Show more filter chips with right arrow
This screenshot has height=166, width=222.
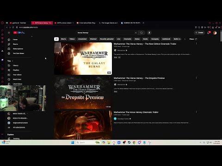click(185, 39)
